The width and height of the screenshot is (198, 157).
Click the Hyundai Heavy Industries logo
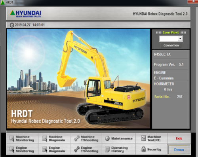26,14
